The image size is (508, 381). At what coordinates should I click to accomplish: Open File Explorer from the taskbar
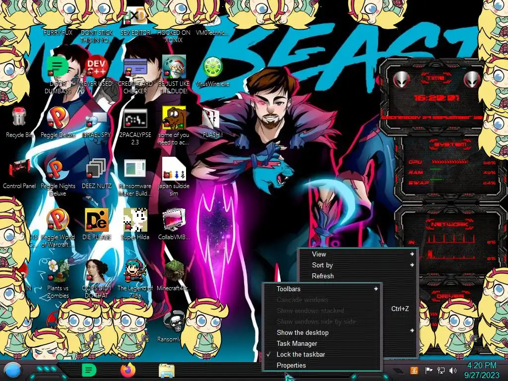pos(167,371)
